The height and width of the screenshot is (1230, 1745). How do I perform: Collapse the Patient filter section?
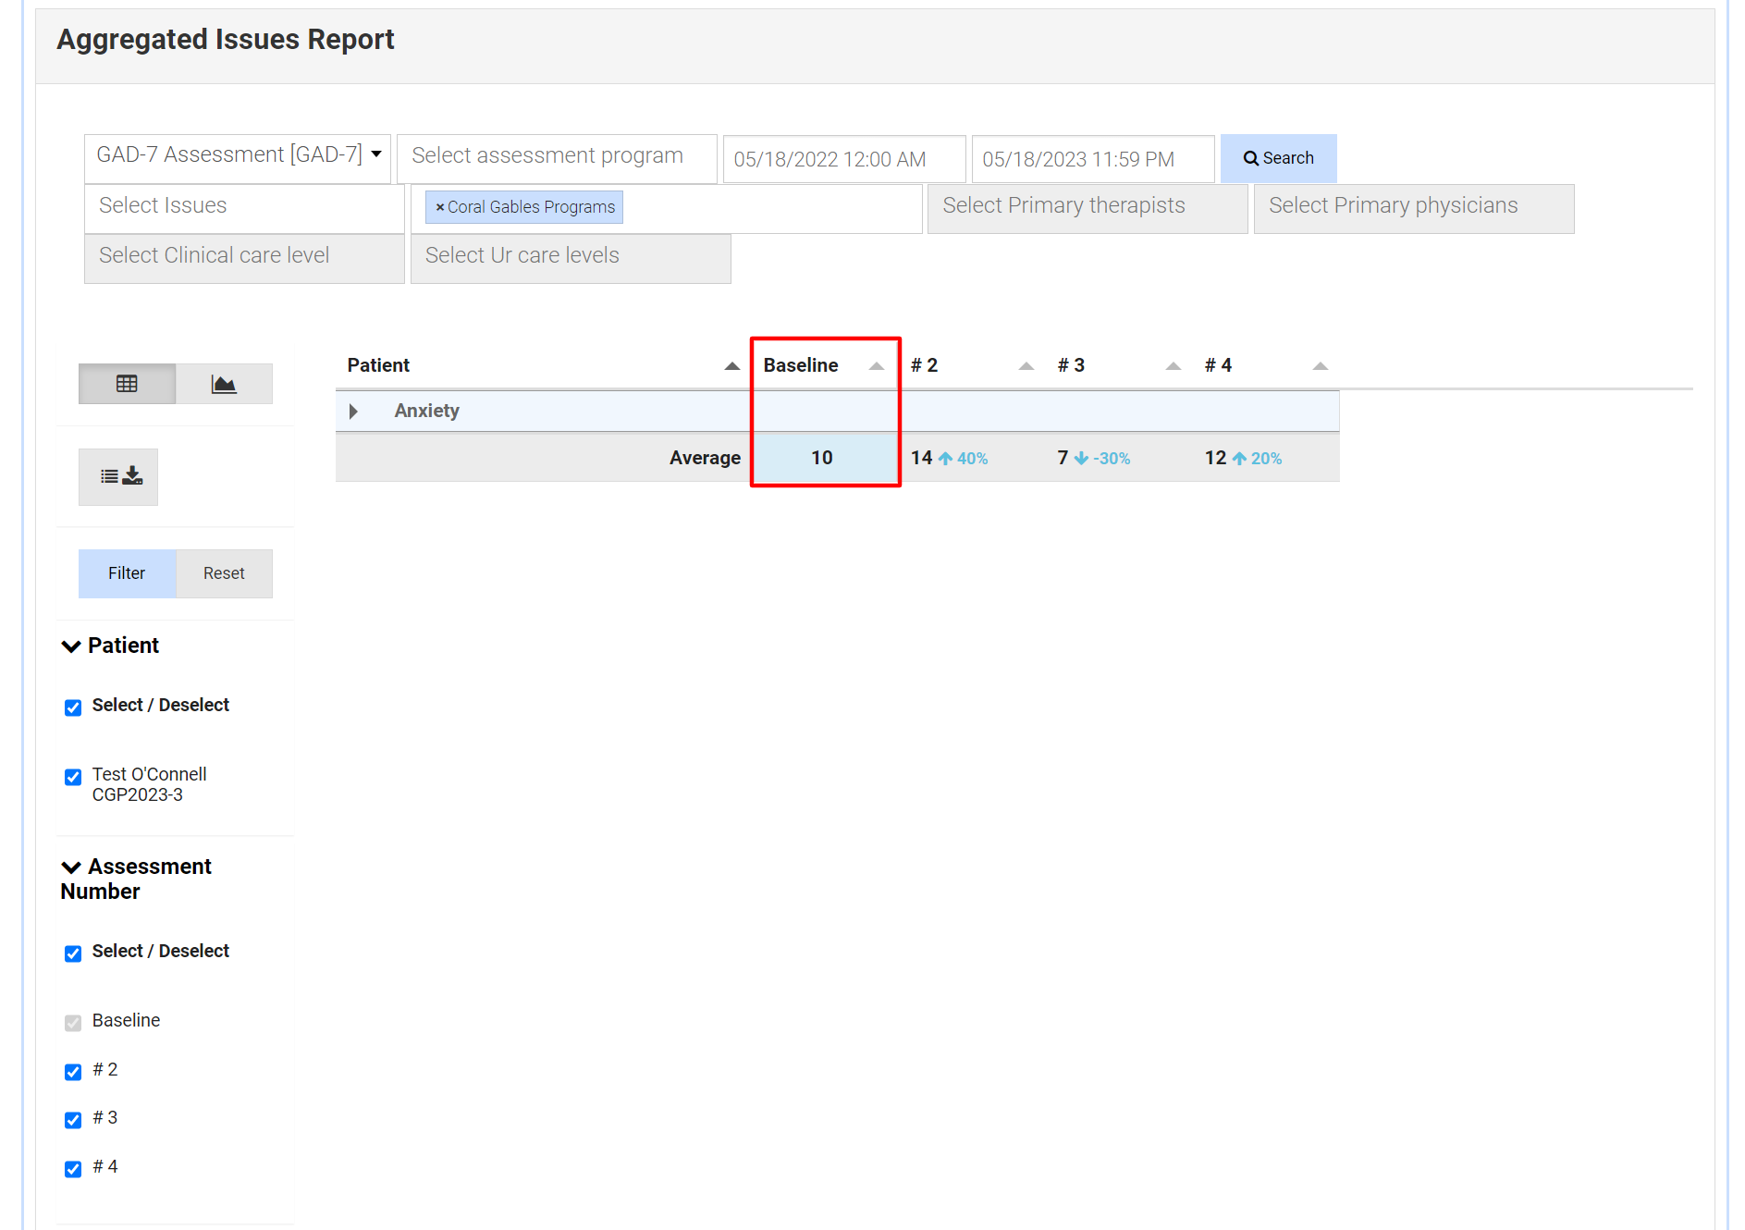71,646
